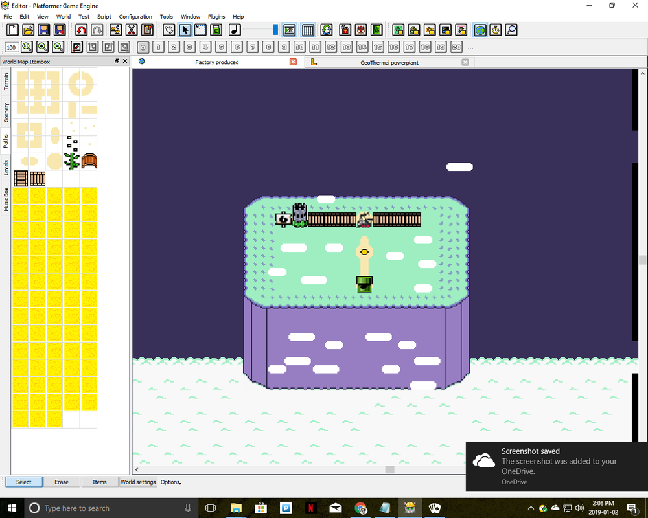The height and width of the screenshot is (518, 648).
Task: Click the green door icon in toolbar
Action: pyautogui.click(x=376, y=30)
